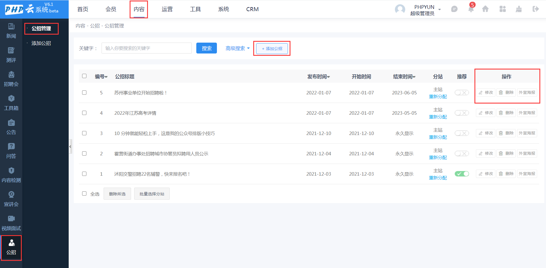Open the notification bell with badge 5

(x=471, y=9)
